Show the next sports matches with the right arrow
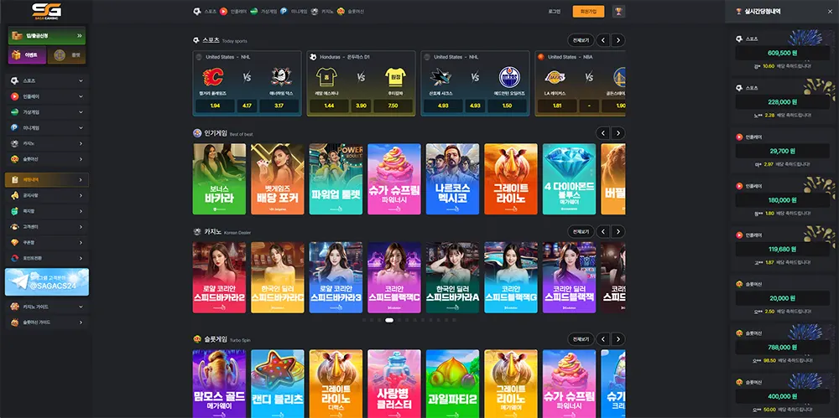 click(618, 40)
